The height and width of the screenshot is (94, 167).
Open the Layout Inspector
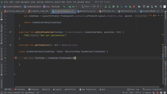pyautogui.click(x=152, y=89)
